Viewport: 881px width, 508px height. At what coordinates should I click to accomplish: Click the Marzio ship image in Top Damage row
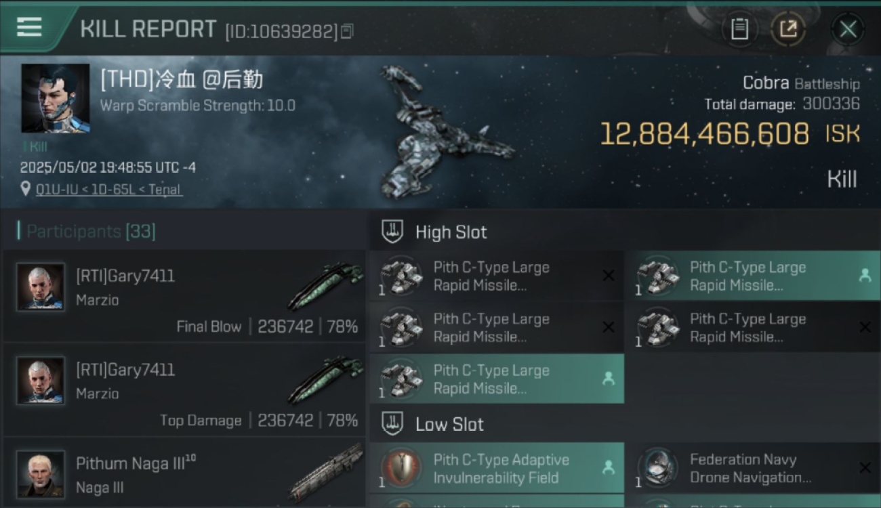coord(325,380)
